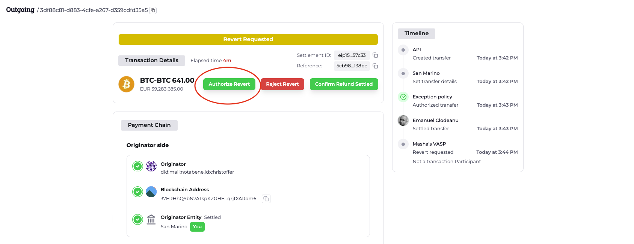Go back to the Outgoing list

click(x=20, y=10)
